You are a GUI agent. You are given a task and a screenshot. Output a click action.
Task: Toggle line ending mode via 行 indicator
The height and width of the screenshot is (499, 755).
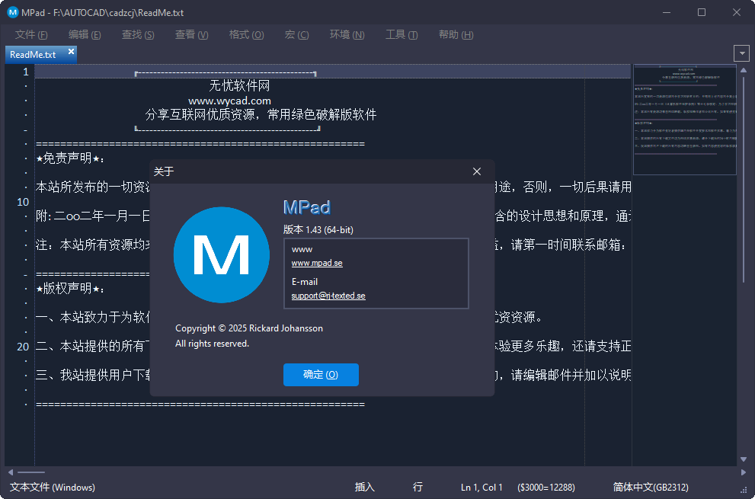tap(417, 487)
